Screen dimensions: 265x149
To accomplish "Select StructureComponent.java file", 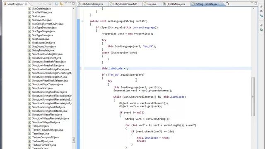I will coord(46,58).
